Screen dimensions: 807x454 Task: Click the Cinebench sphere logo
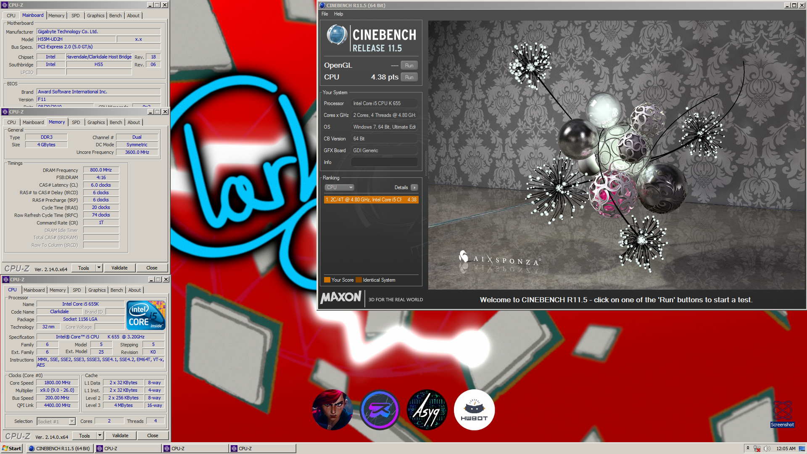337,35
